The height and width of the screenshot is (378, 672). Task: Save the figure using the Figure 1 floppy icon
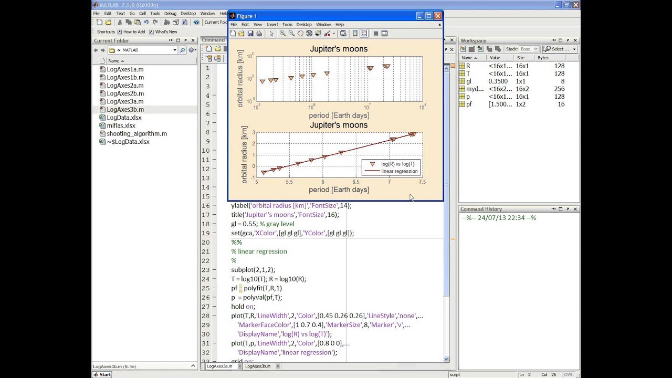click(250, 34)
